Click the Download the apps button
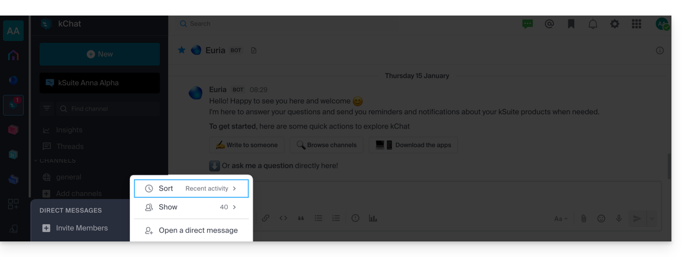The width and height of the screenshot is (687, 257). (413, 145)
